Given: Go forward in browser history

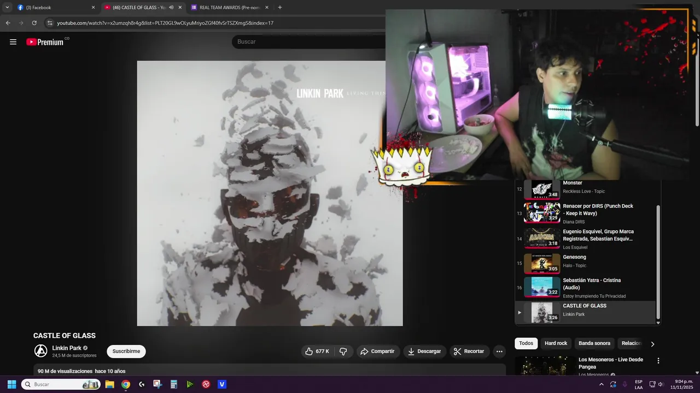Looking at the screenshot, I should coord(21,23).
